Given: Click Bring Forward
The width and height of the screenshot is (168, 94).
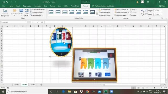Looking at the screenshot, I should point(120,10).
